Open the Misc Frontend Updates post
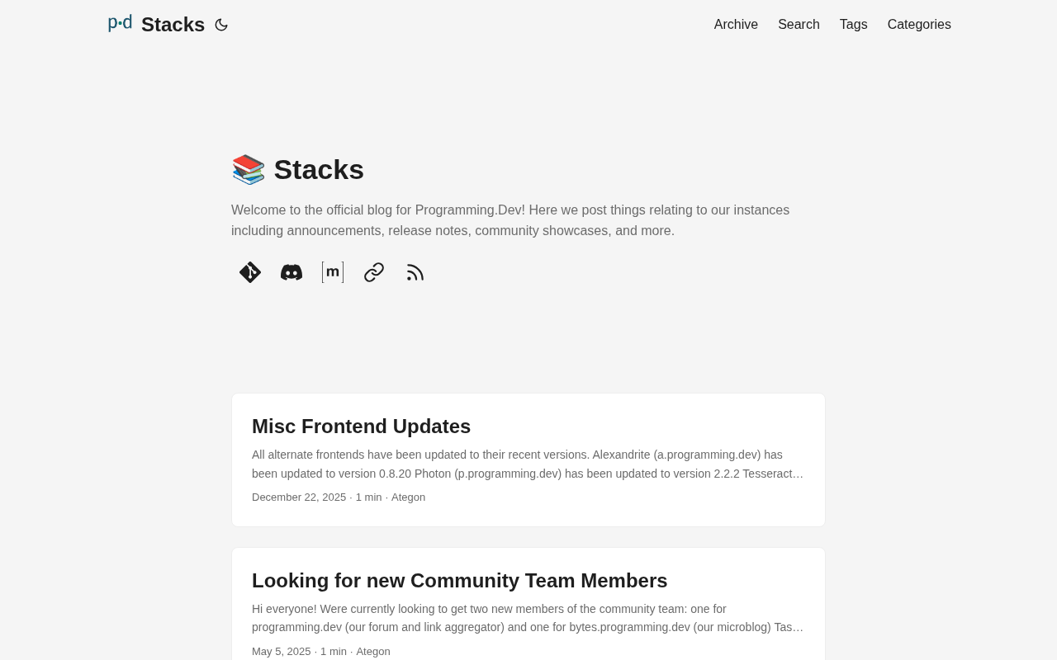 pos(361,427)
